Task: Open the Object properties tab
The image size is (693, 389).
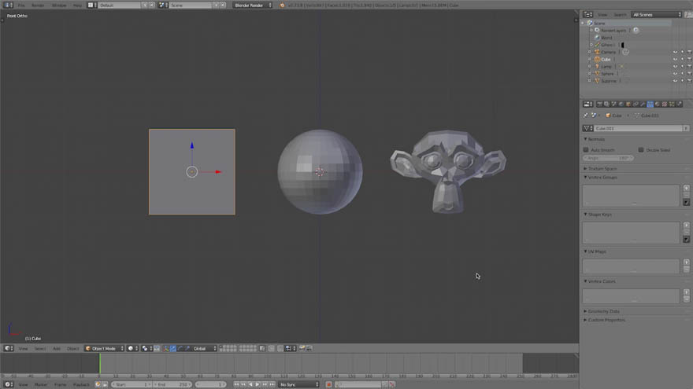Action: (628, 104)
